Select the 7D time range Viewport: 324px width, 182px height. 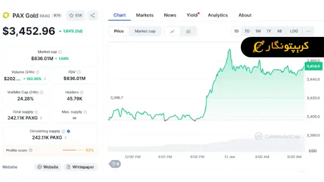click(247, 31)
